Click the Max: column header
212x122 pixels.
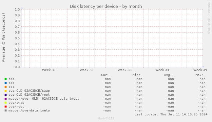click(199, 75)
